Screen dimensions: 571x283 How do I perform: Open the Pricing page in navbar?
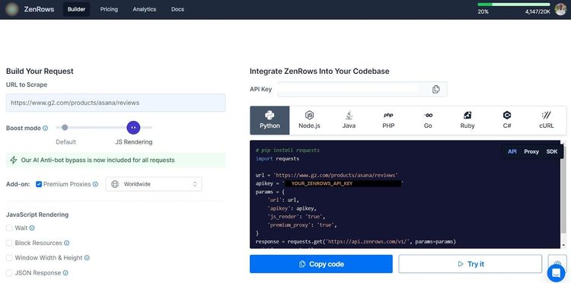(x=109, y=9)
